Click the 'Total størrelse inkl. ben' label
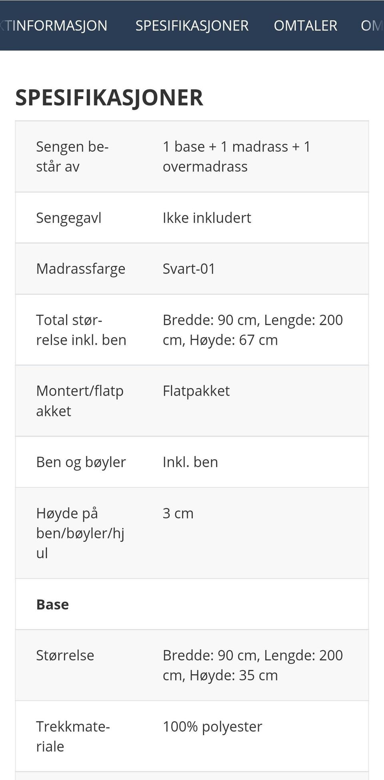 (x=81, y=330)
